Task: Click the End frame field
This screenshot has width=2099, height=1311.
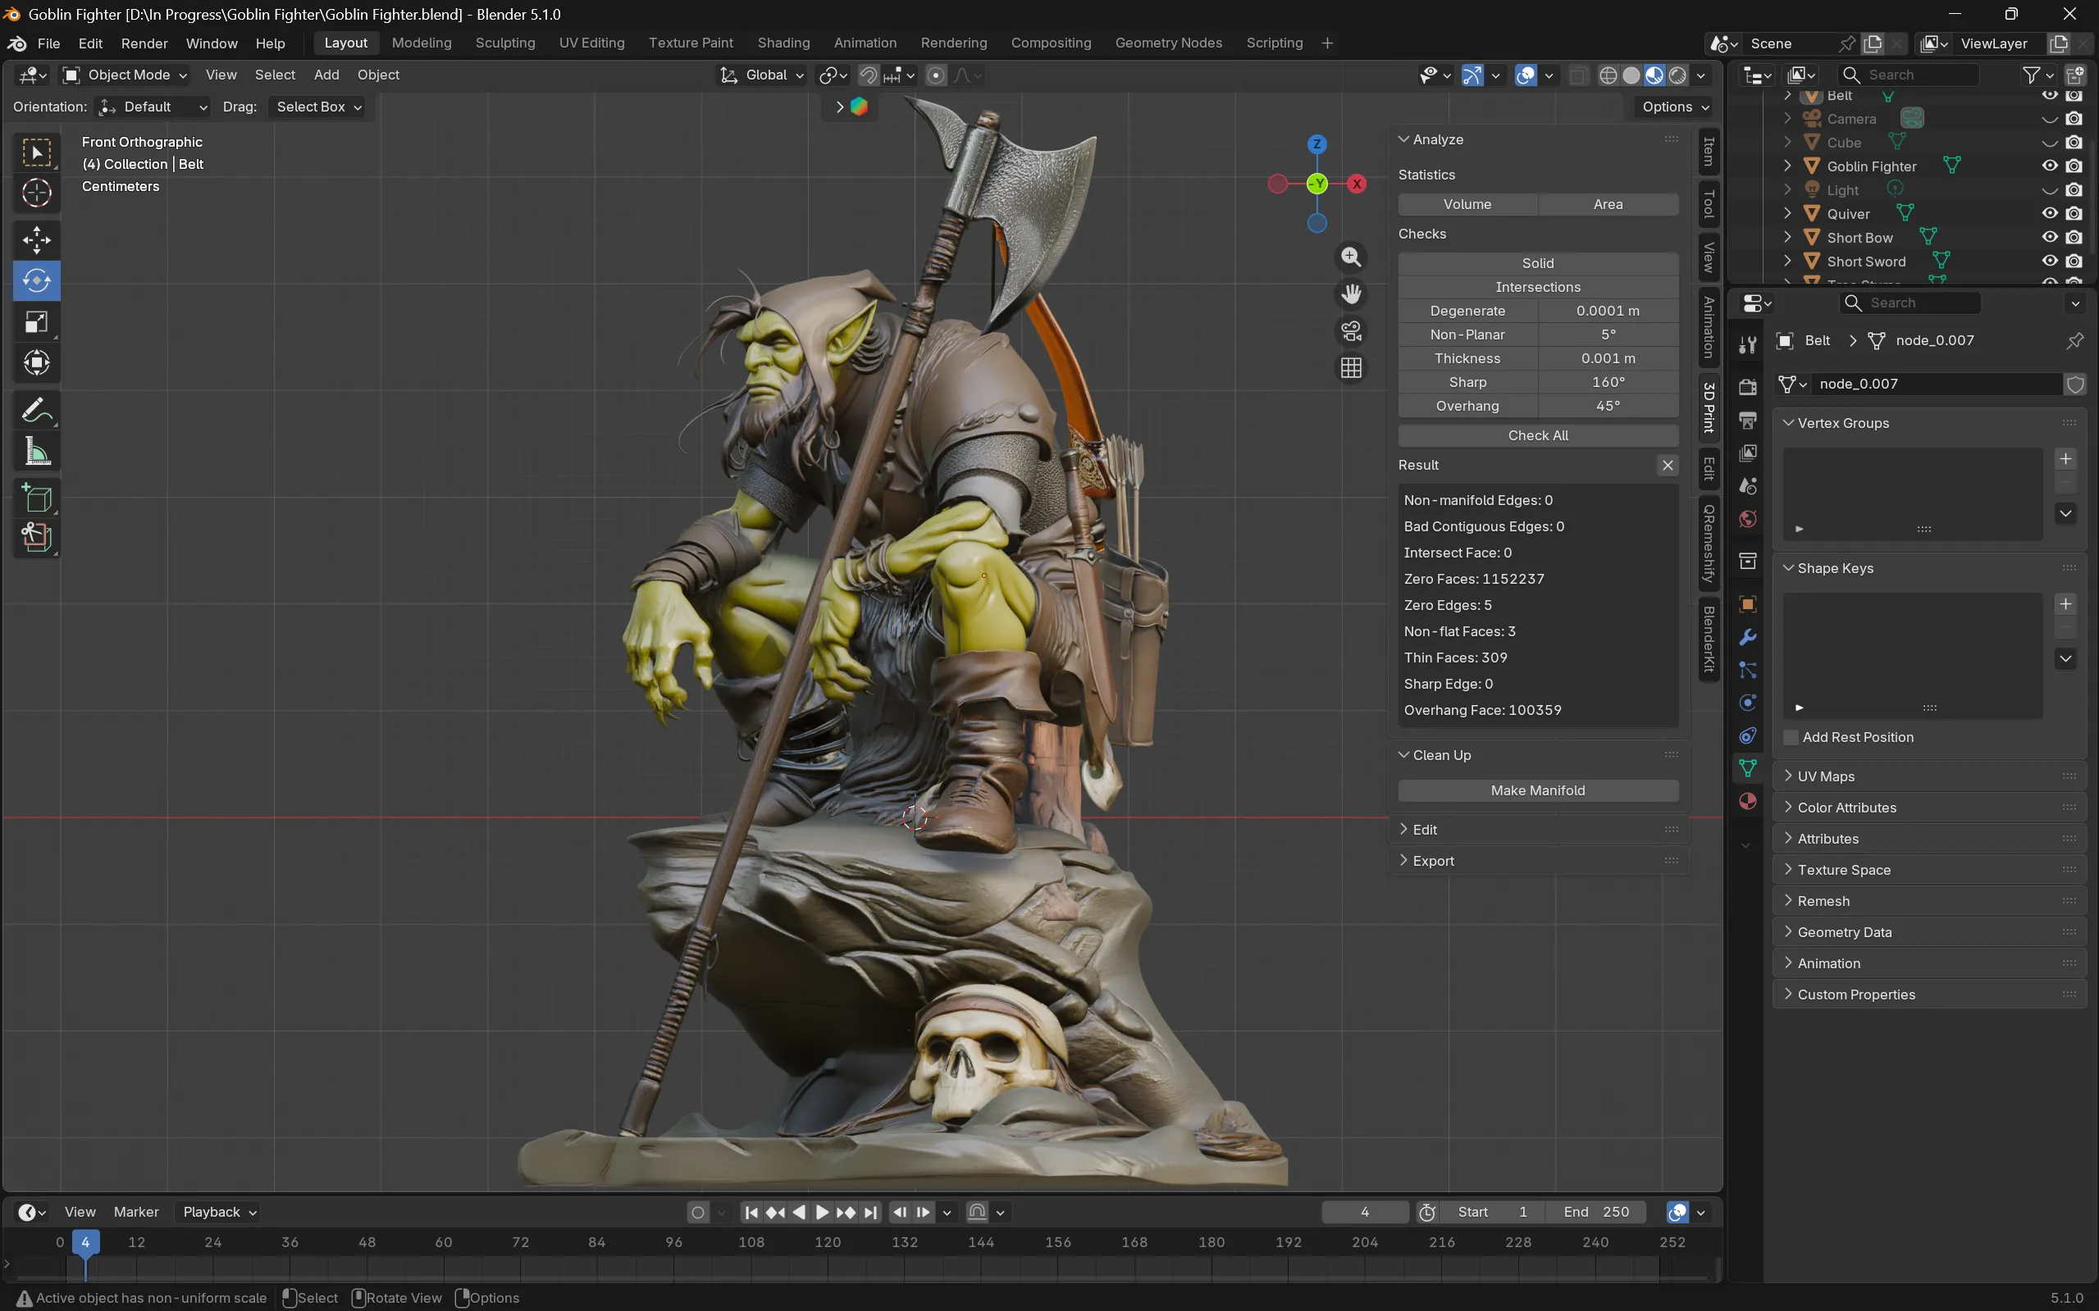Action: [x=1597, y=1212]
